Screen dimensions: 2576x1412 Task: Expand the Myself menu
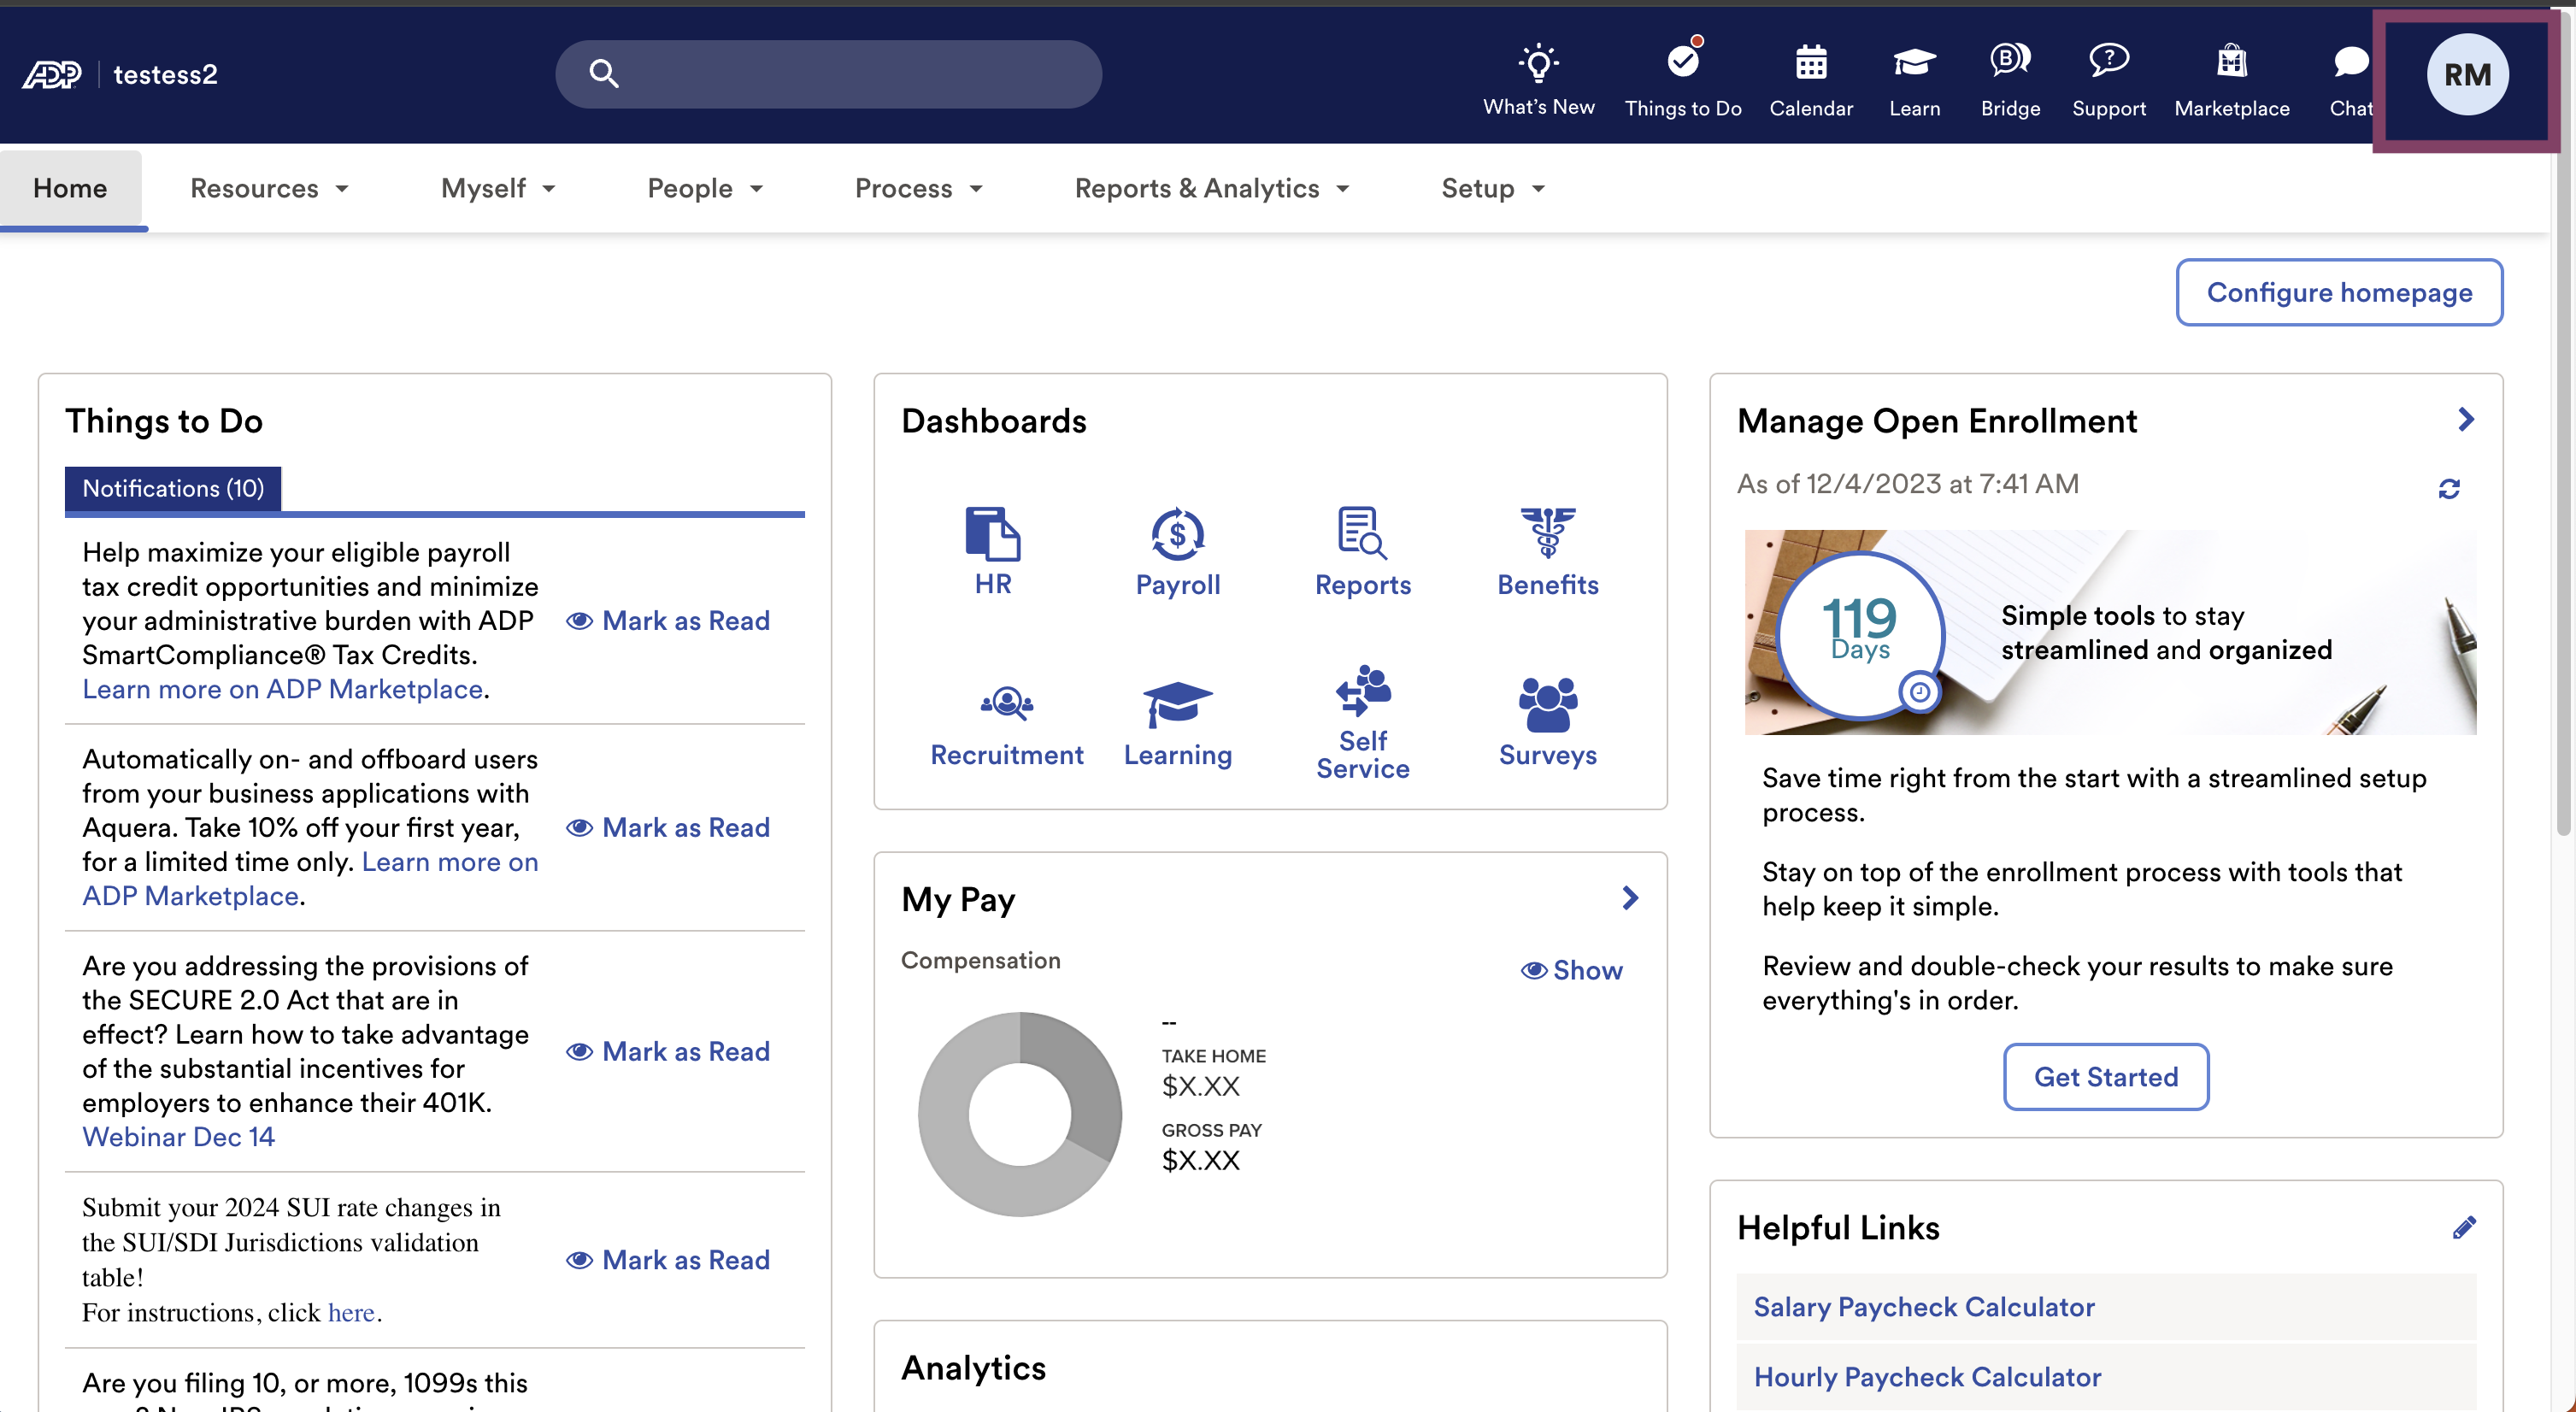coord(498,188)
